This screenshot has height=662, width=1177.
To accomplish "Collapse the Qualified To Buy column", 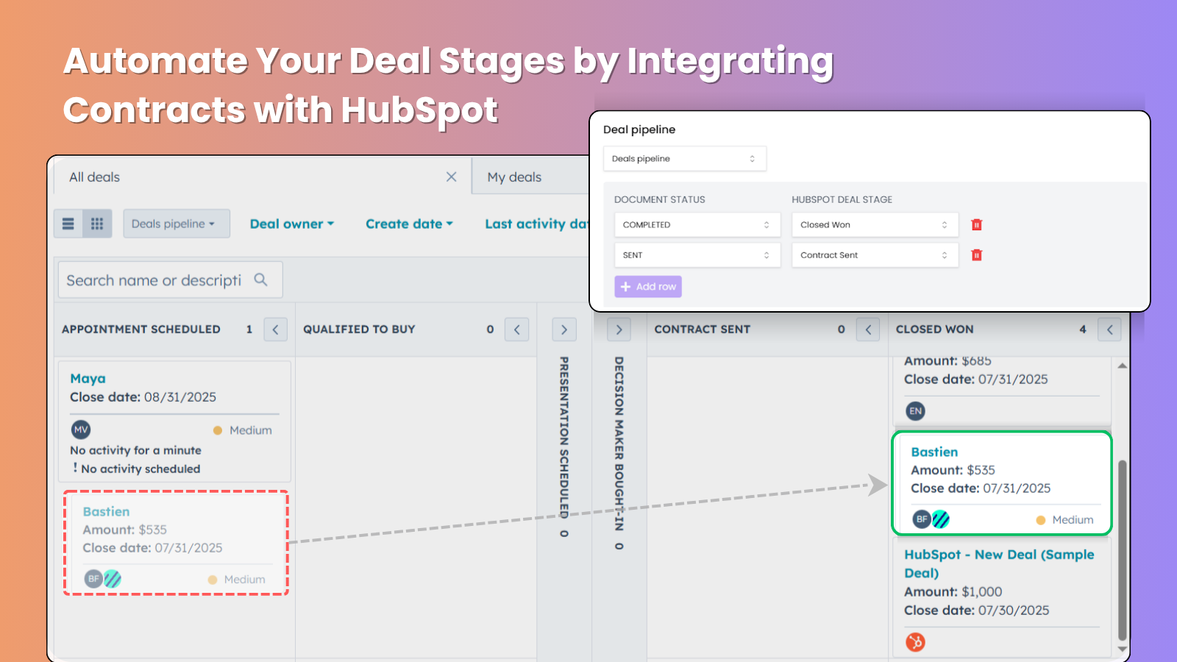I will click(516, 330).
